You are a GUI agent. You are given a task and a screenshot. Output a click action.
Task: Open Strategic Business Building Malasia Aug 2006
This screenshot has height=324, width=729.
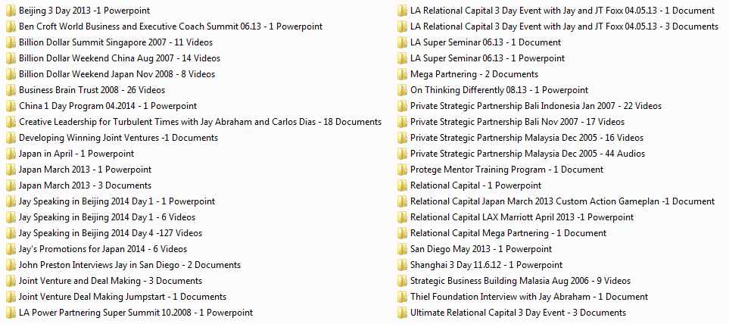(x=514, y=281)
